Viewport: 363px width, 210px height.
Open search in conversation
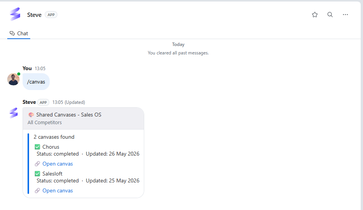point(330,15)
